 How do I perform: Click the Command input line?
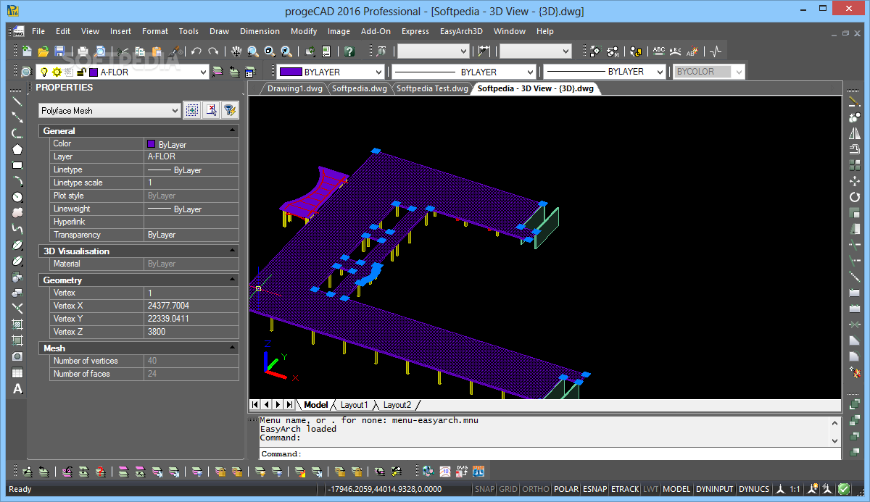tap(550, 454)
